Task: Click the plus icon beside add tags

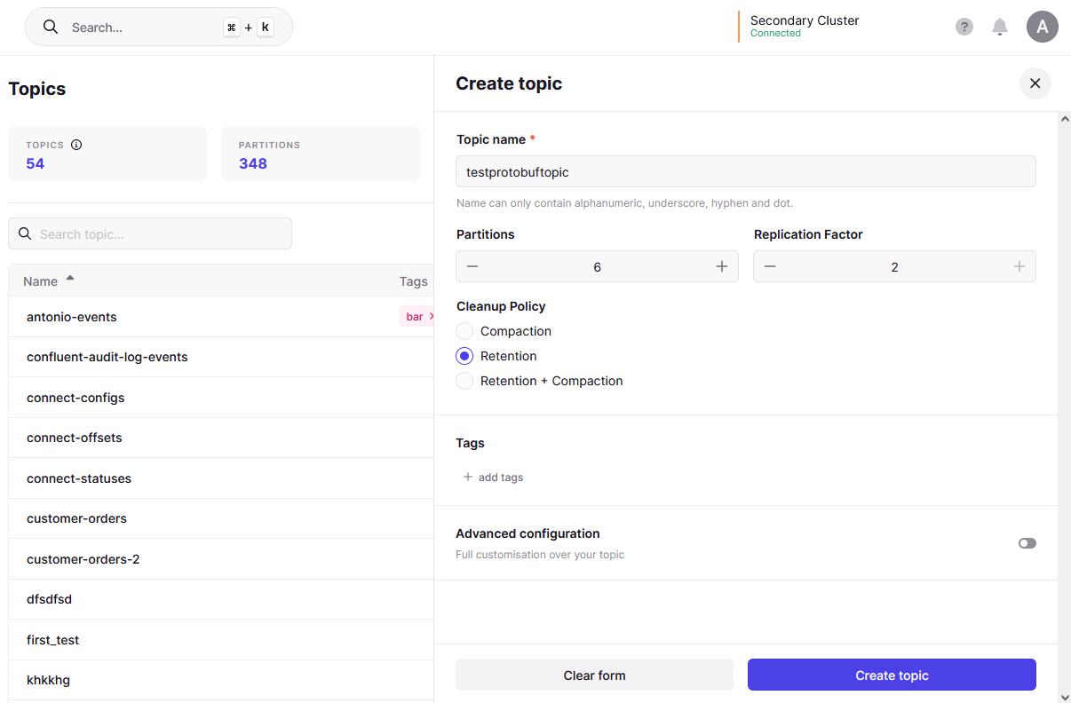Action: 468,477
